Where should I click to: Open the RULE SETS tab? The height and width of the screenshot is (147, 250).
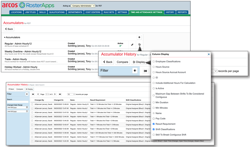tap(109, 12)
